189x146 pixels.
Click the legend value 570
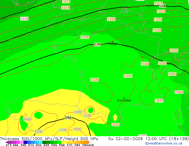(69, 145)
